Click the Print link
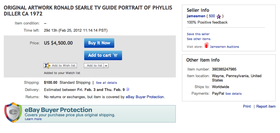 [247, 107]
